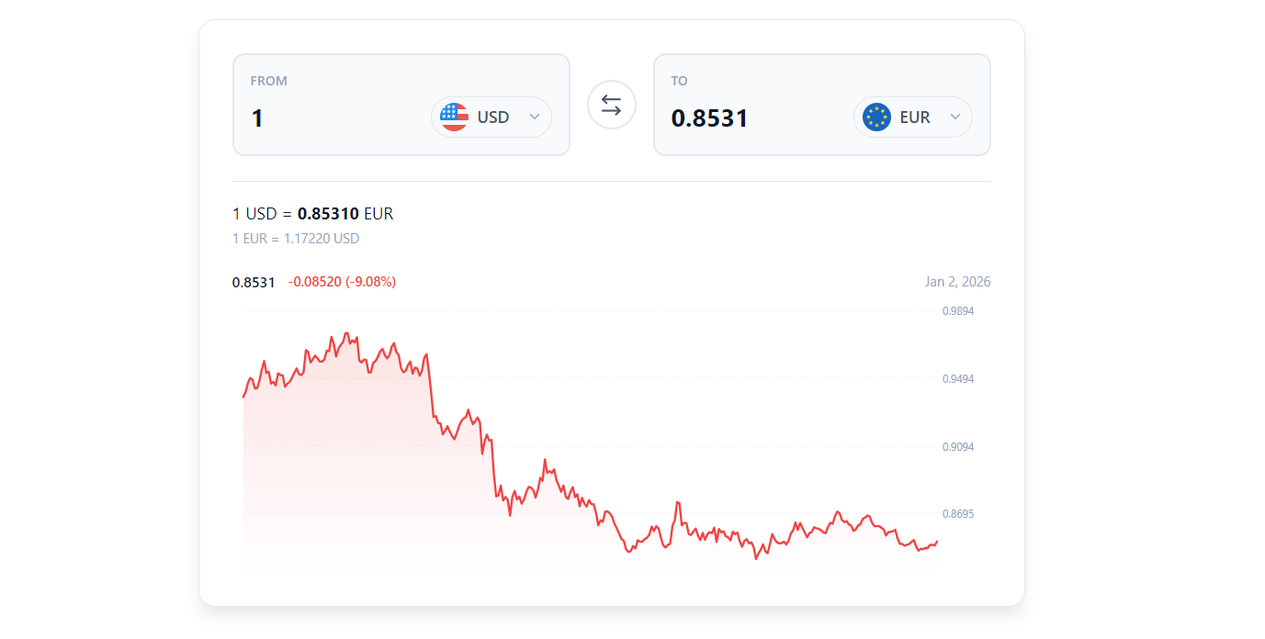Image resolution: width=1265 pixels, height=639 pixels.
Task: Focus the TO amount field showing 0.8531
Action: coord(753,118)
